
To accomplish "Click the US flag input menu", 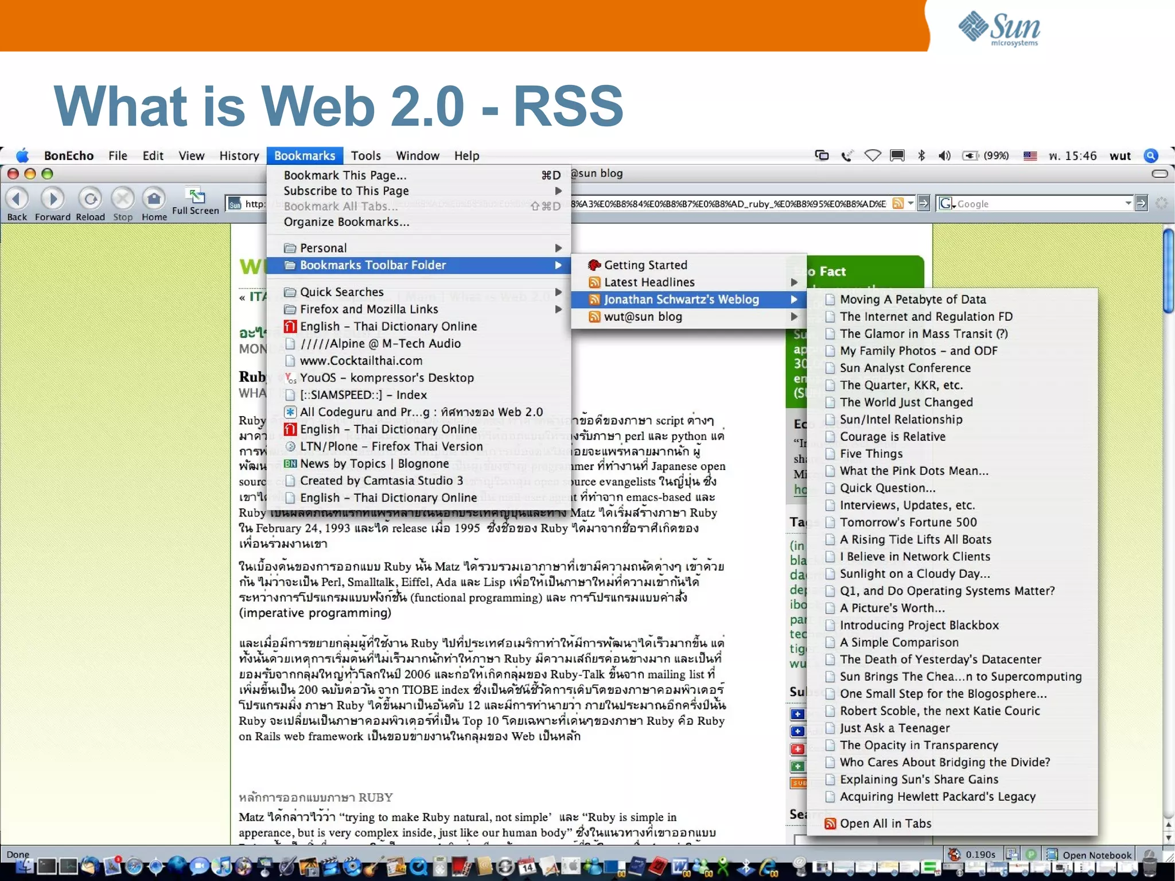I will [1030, 156].
